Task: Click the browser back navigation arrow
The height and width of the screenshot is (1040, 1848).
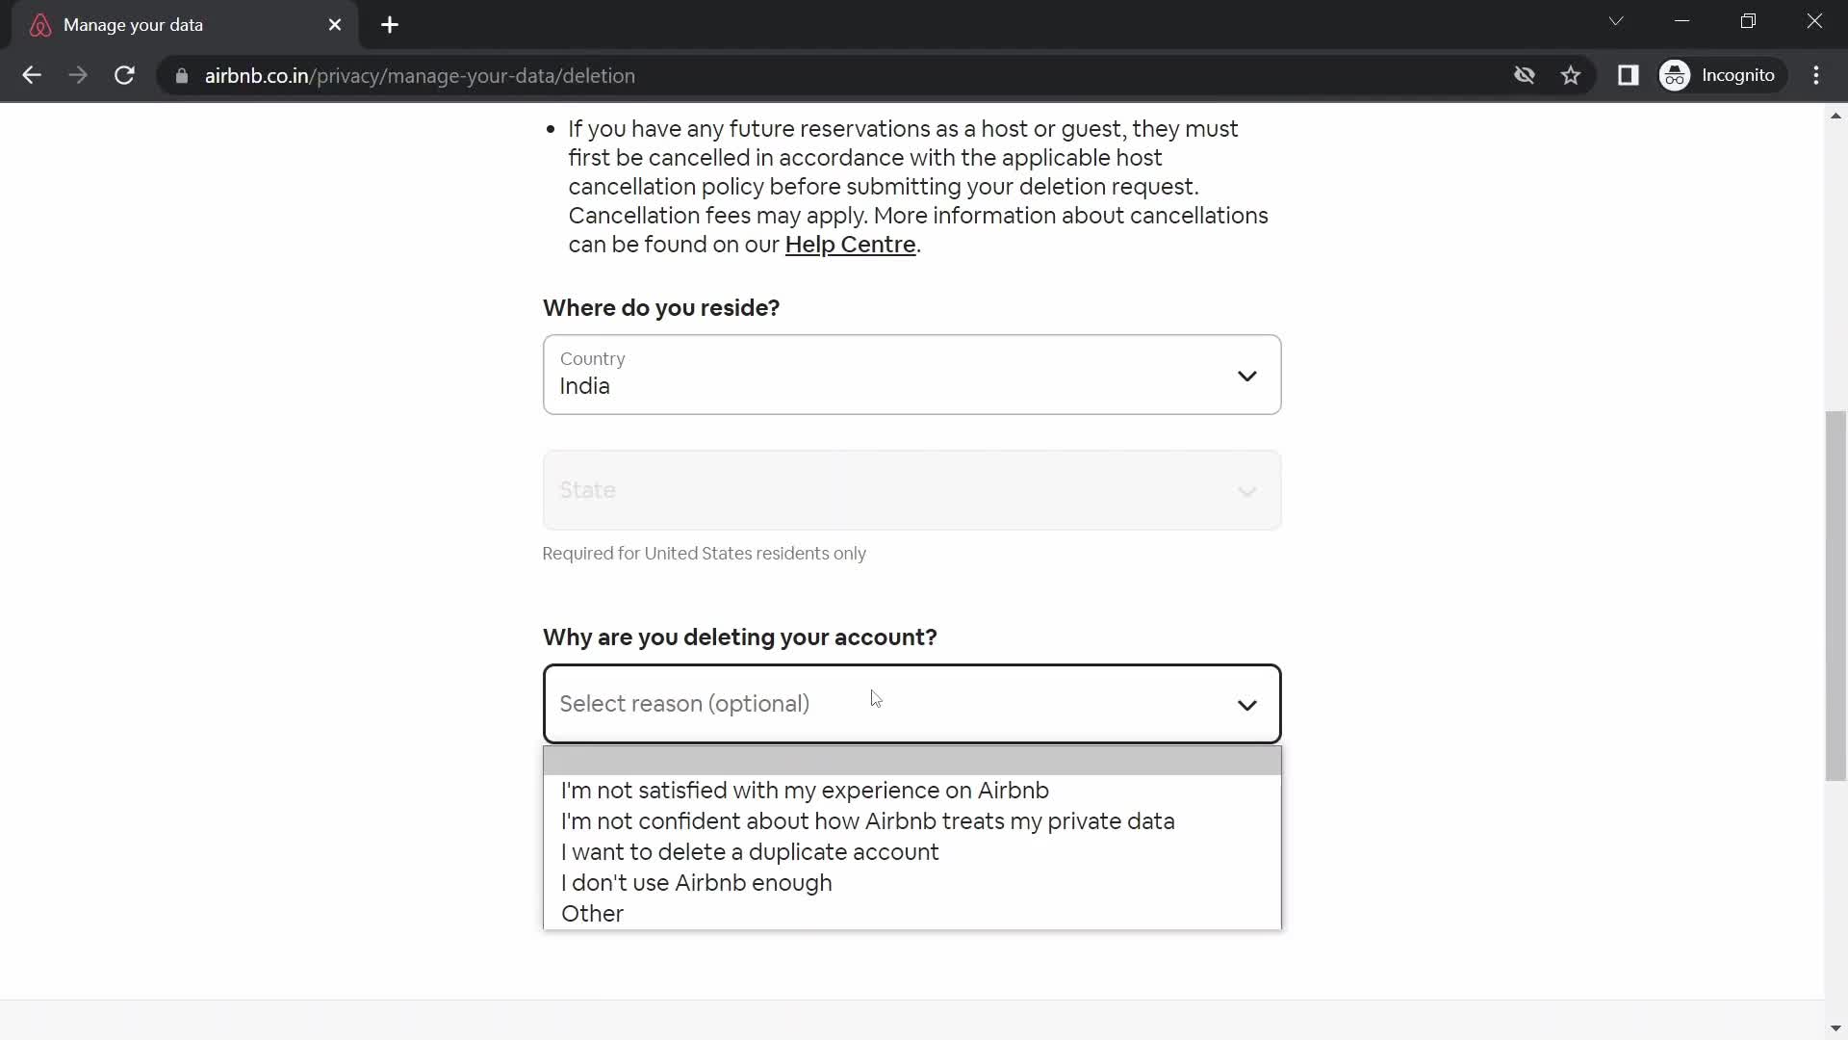Action: click(x=33, y=75)
